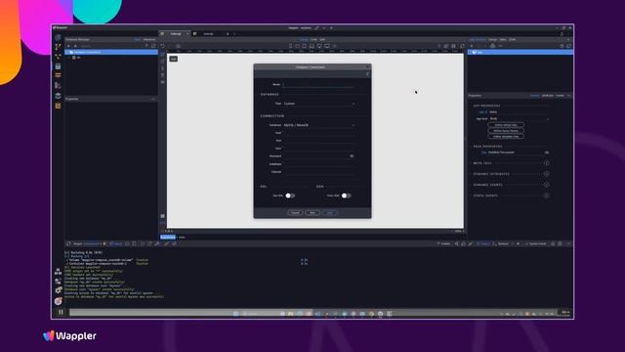This screenshot has height=352, width=625.
Task: Add Meta Tags with plus circle icon
Action: pyautogui.click(x=547, y=163)
